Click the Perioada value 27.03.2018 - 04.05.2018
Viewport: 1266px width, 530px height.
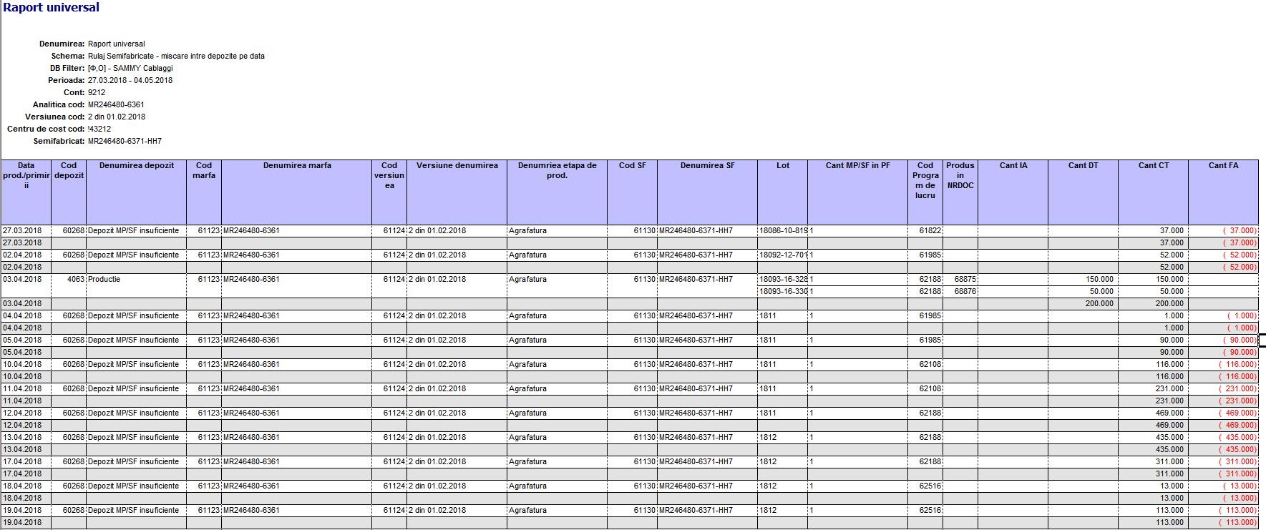tap(130, 80)
